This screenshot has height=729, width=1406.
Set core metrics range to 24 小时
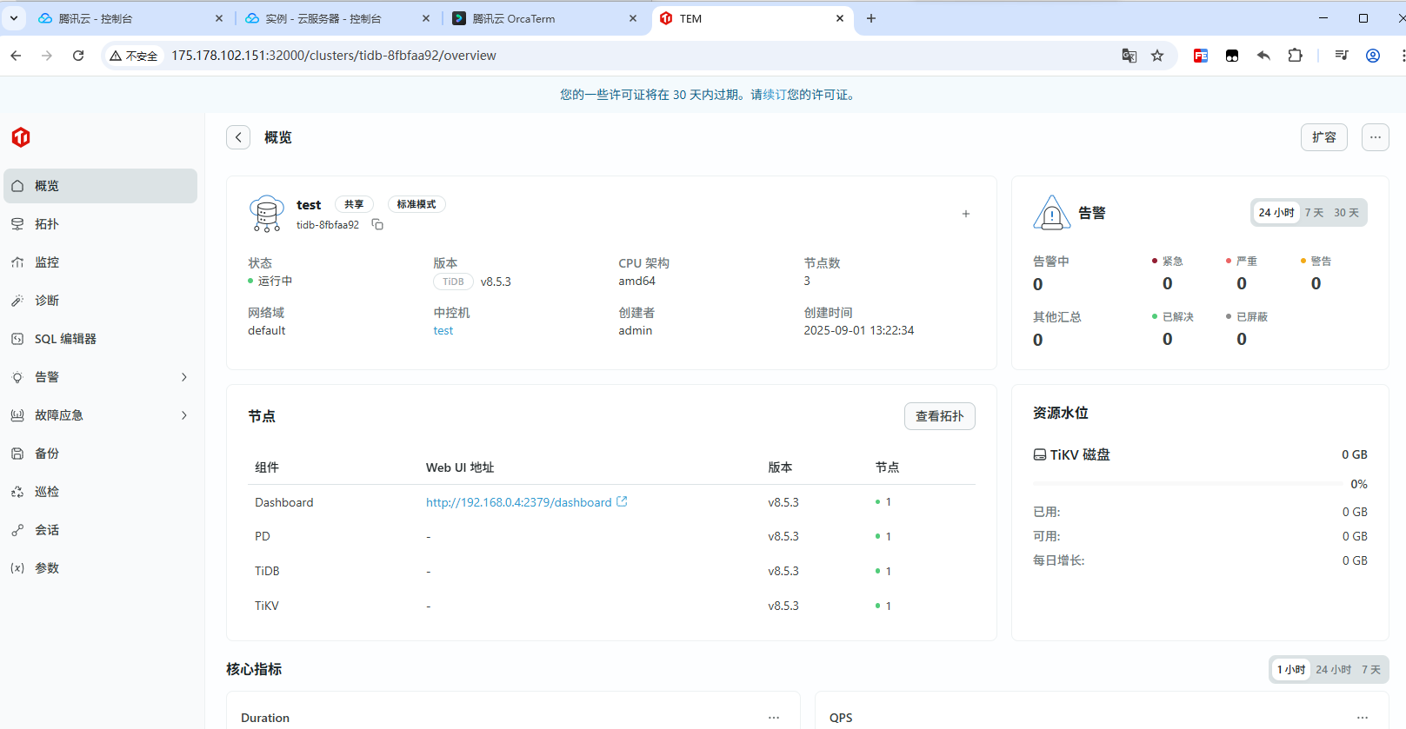coord(1333,670)
